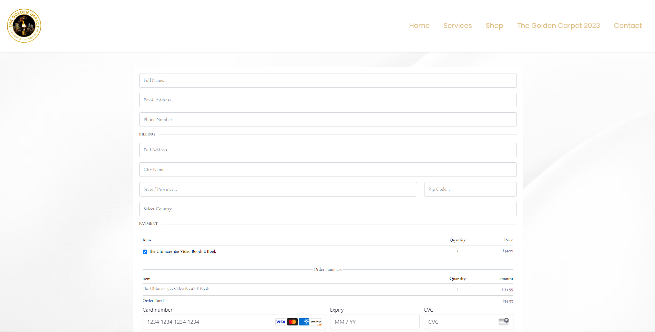Click the American Express icon
The width and height of the screenshot is (655, 332).
(304, 322)
